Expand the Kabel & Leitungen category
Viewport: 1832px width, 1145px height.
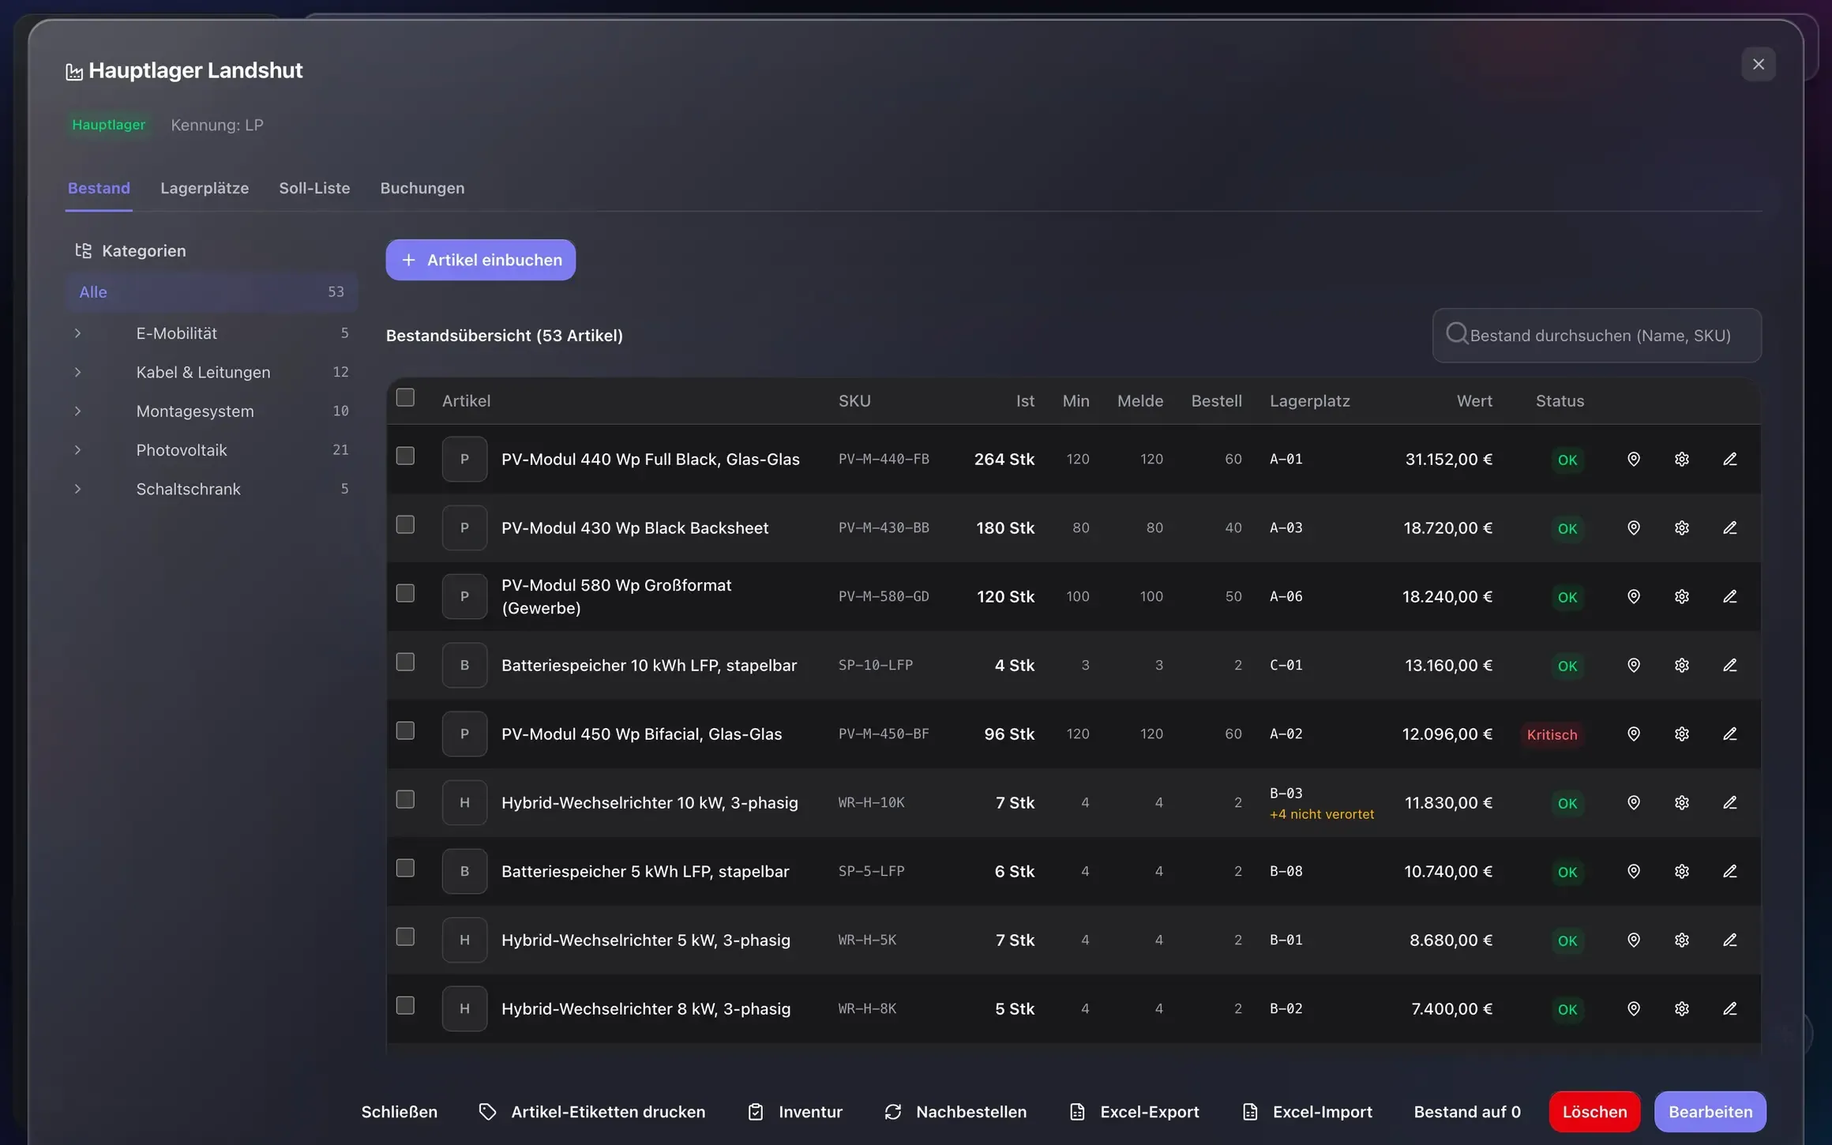pos(77,372)
